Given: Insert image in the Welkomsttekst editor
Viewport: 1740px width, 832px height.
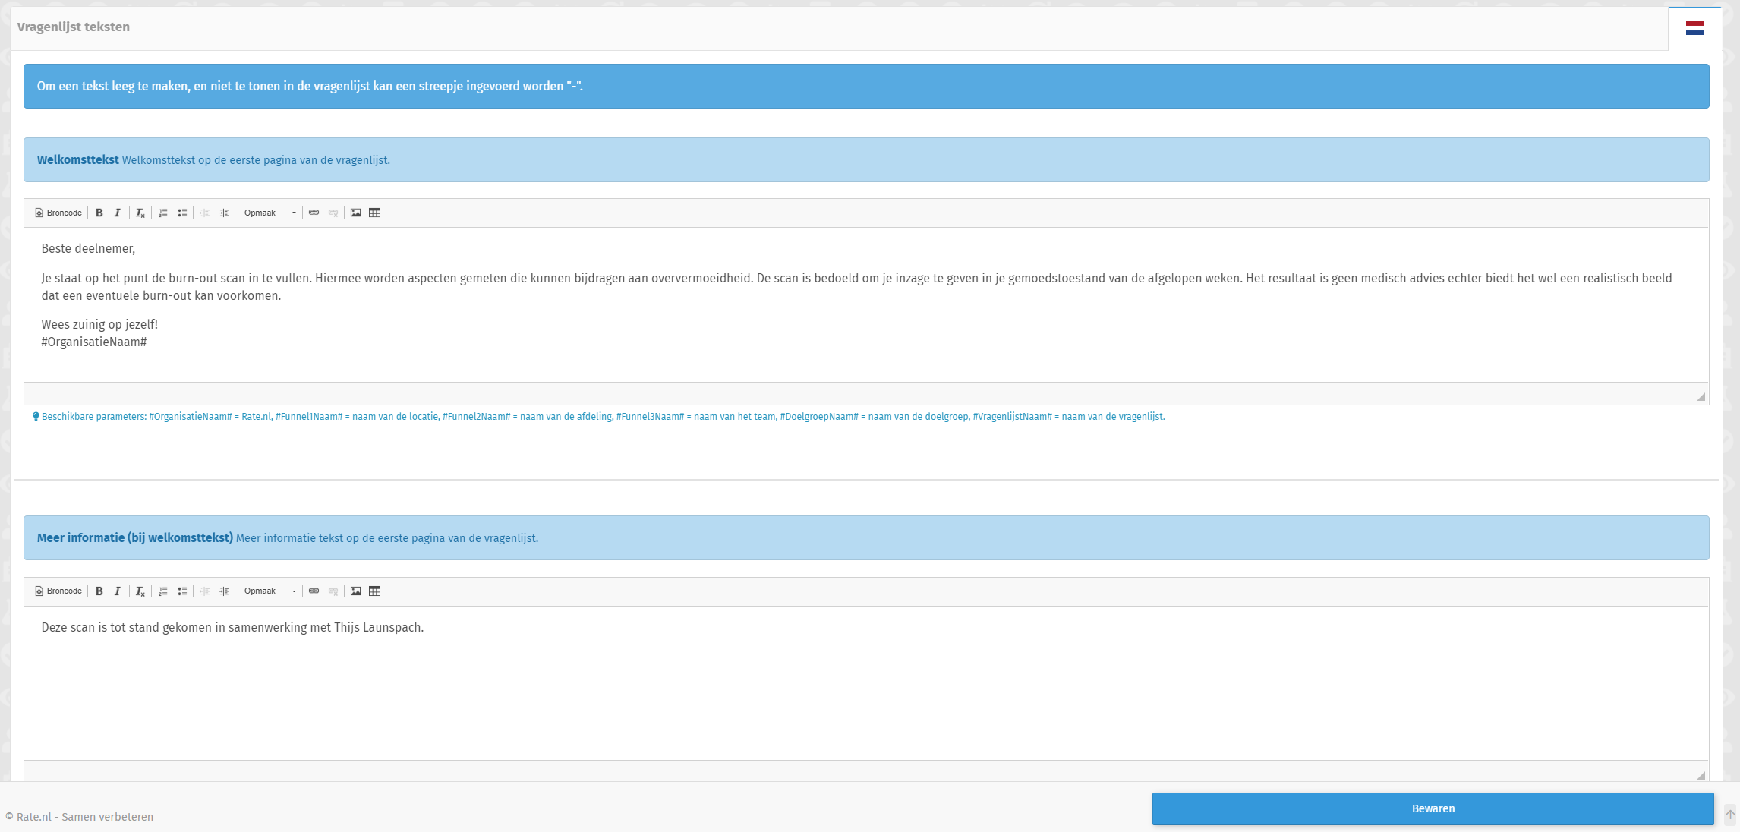Looking at the screenshot, I should [355, 213].
